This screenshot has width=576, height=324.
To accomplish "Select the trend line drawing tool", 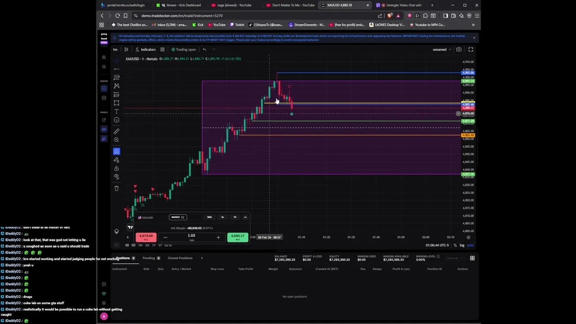I will pyautogui.click(x=117, y=69).
